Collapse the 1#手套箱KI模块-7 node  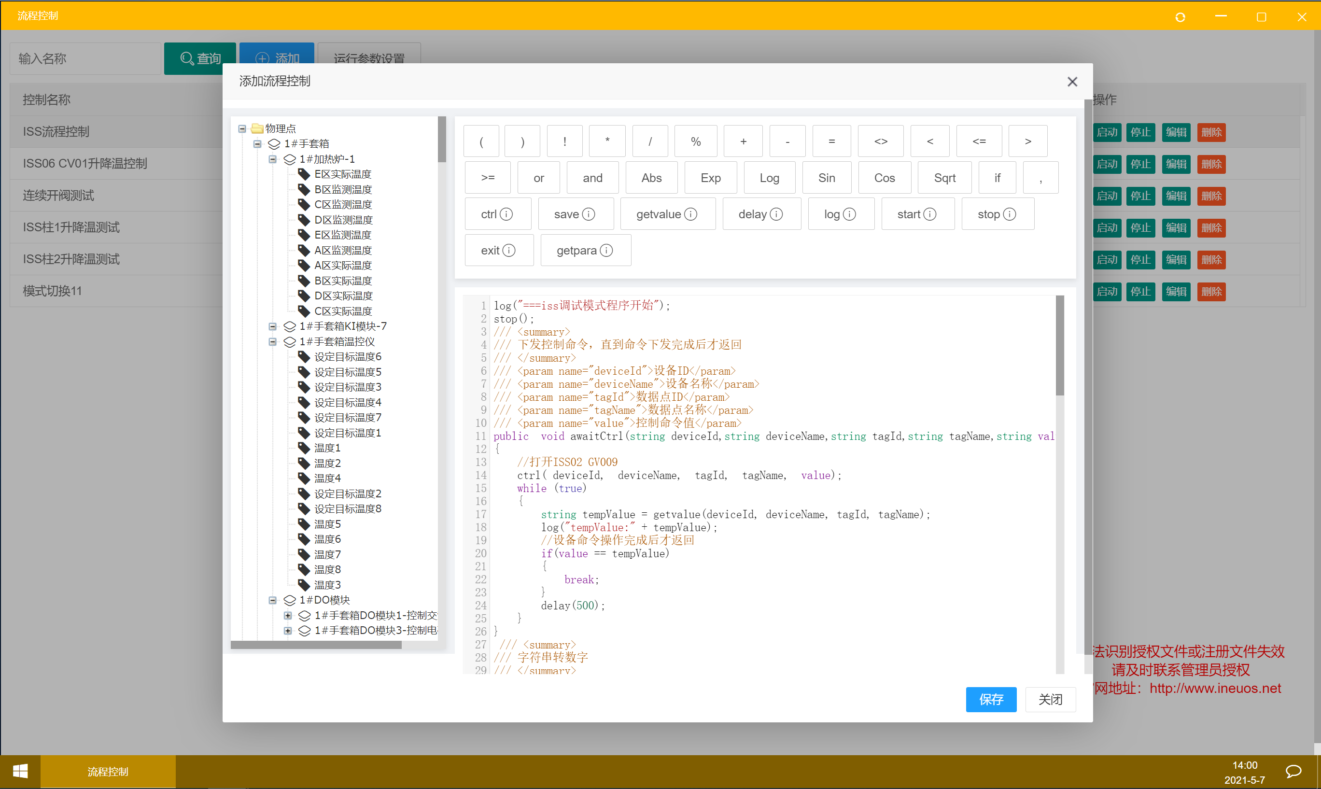click(x=273, y=326)
